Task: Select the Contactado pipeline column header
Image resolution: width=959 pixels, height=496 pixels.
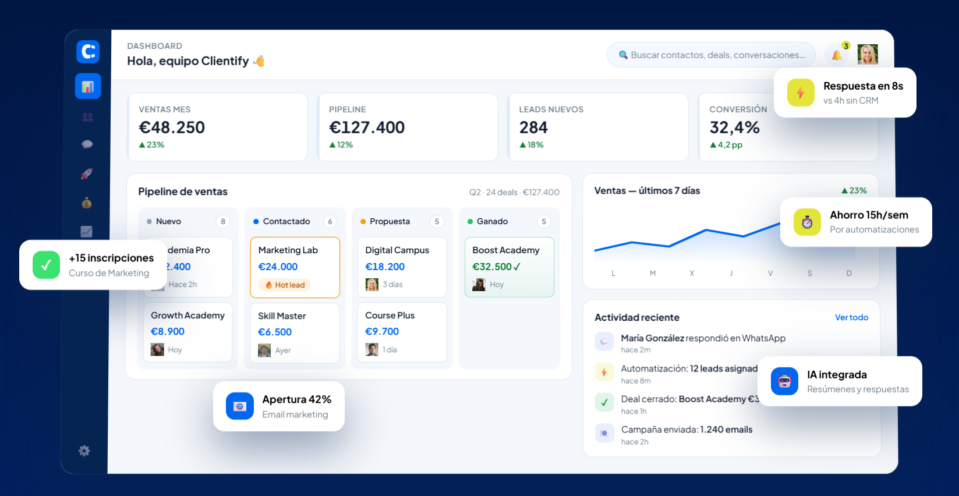Action: tap(295, 221)
